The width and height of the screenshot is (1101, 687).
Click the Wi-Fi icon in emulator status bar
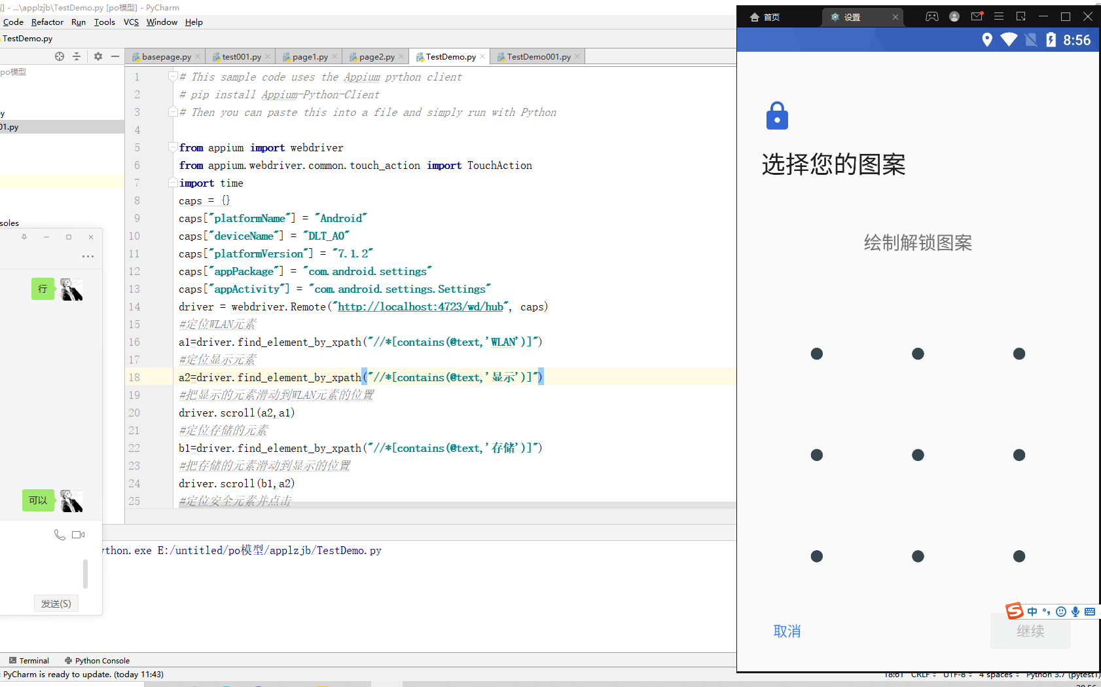[x=1009, y=39]
